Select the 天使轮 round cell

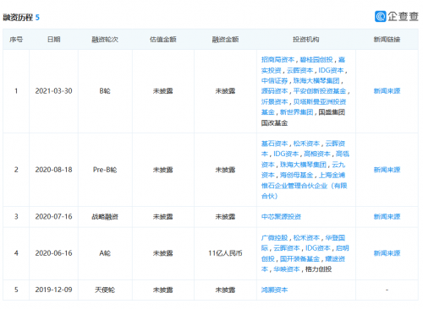click(105, 290)
